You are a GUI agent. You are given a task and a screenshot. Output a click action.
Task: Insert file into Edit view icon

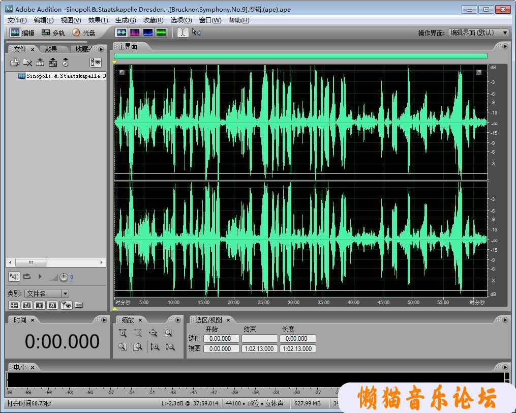pos(40,62)
